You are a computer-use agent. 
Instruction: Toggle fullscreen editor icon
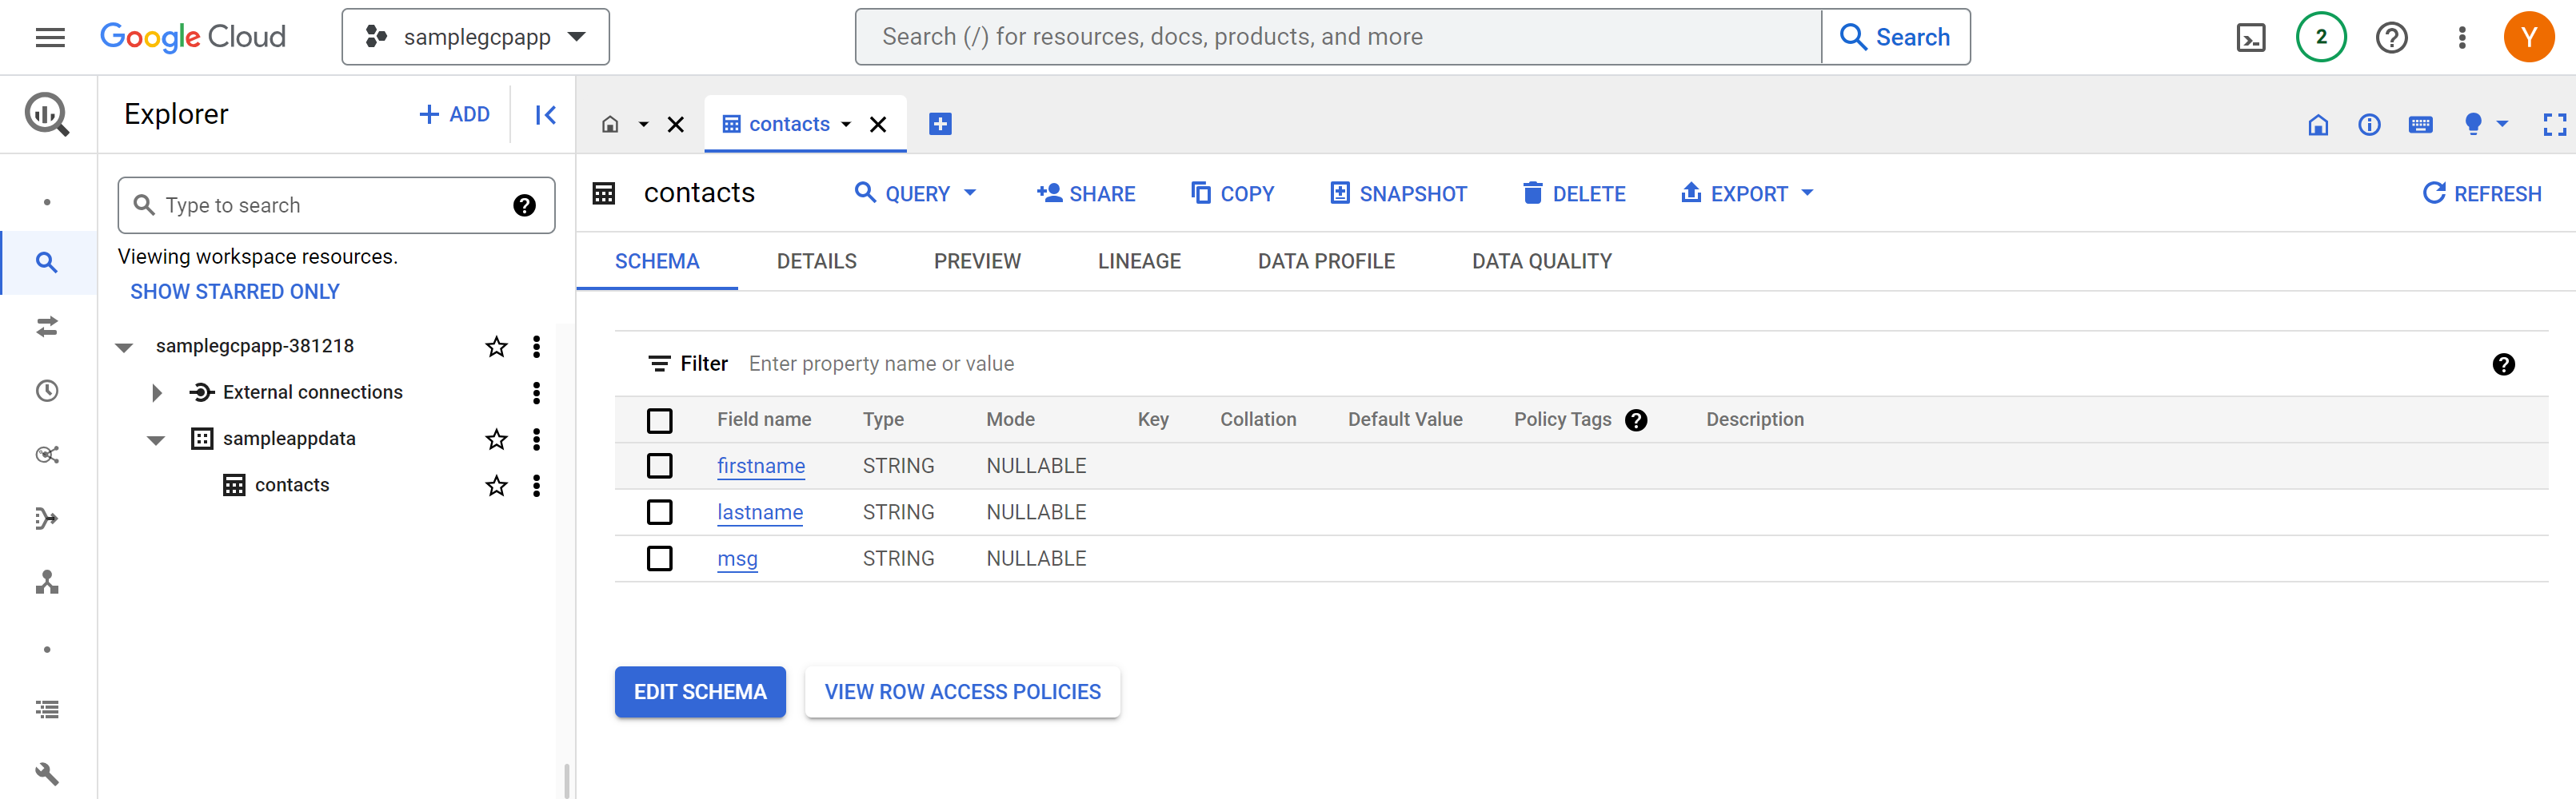tap(2554, 124)
